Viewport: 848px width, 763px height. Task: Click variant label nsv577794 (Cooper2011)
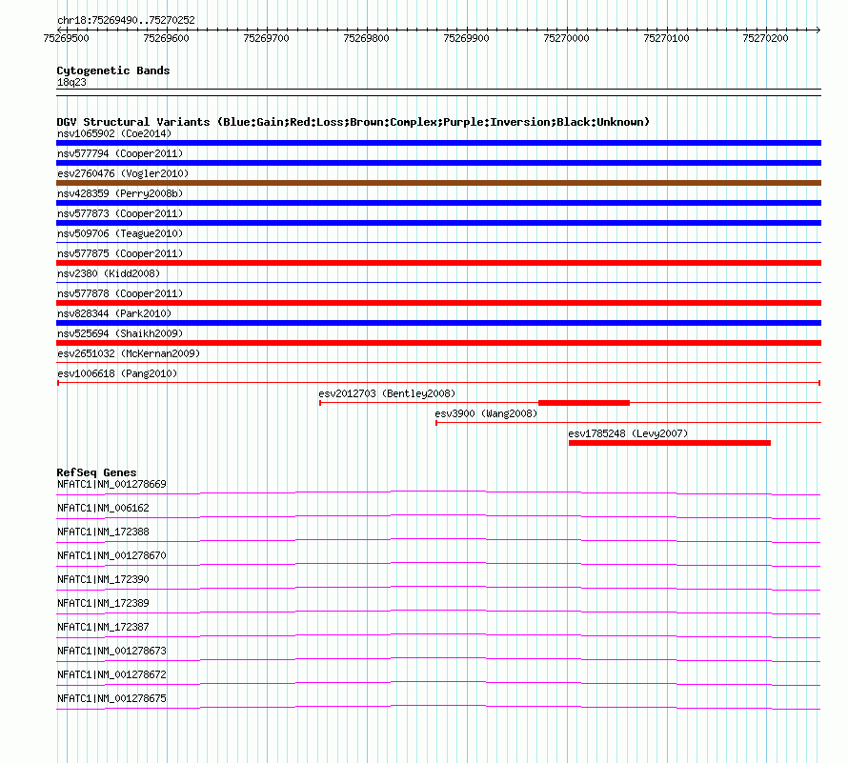(120, 153)
